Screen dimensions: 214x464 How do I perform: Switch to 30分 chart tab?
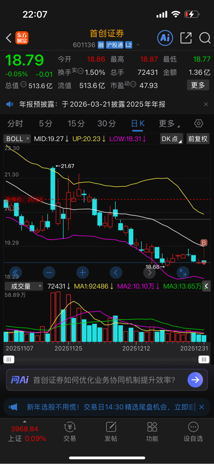point(106,124)
